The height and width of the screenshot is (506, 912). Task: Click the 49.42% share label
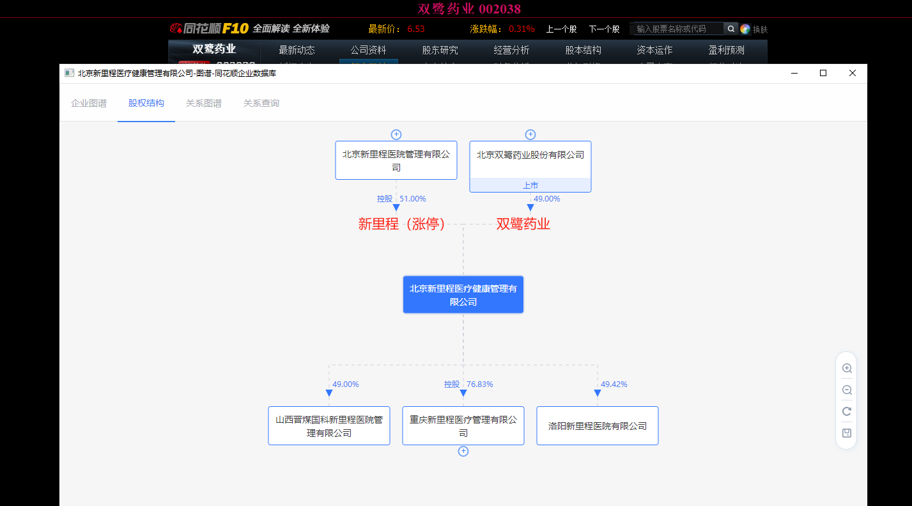[x=614, y=384]
